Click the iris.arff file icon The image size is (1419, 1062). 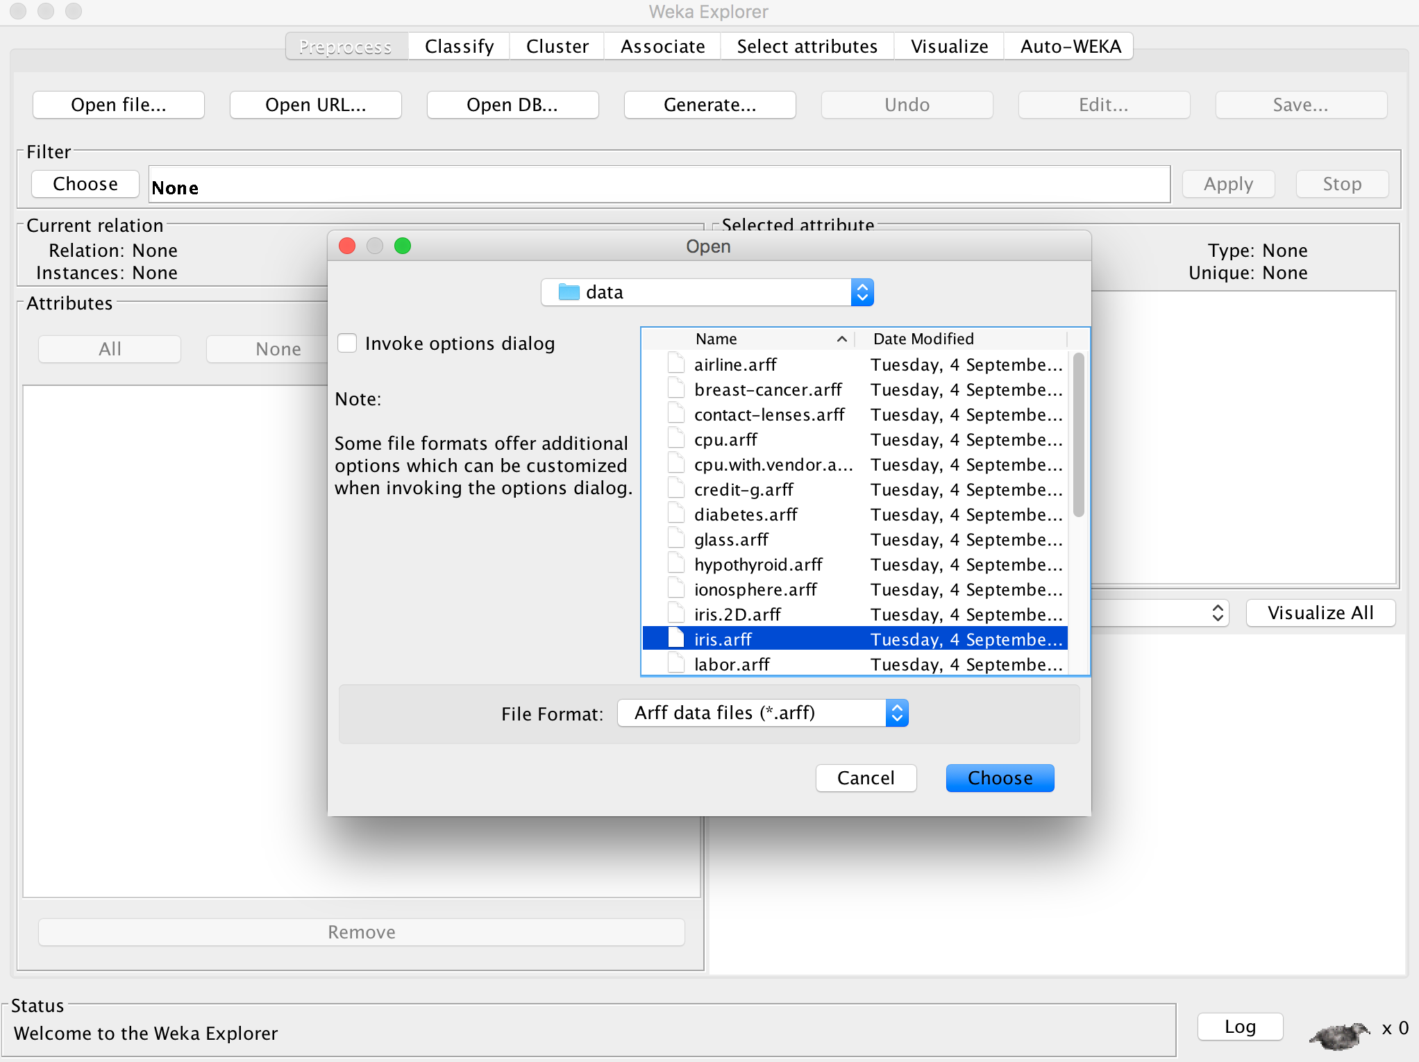[675, 639]
